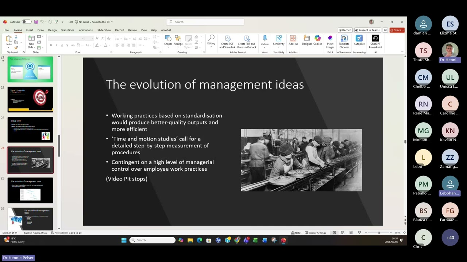Viewport: 467px width, 262px height.
Task: Open the Animations tab
Action: pyautogui.click(x=86, y=30)
